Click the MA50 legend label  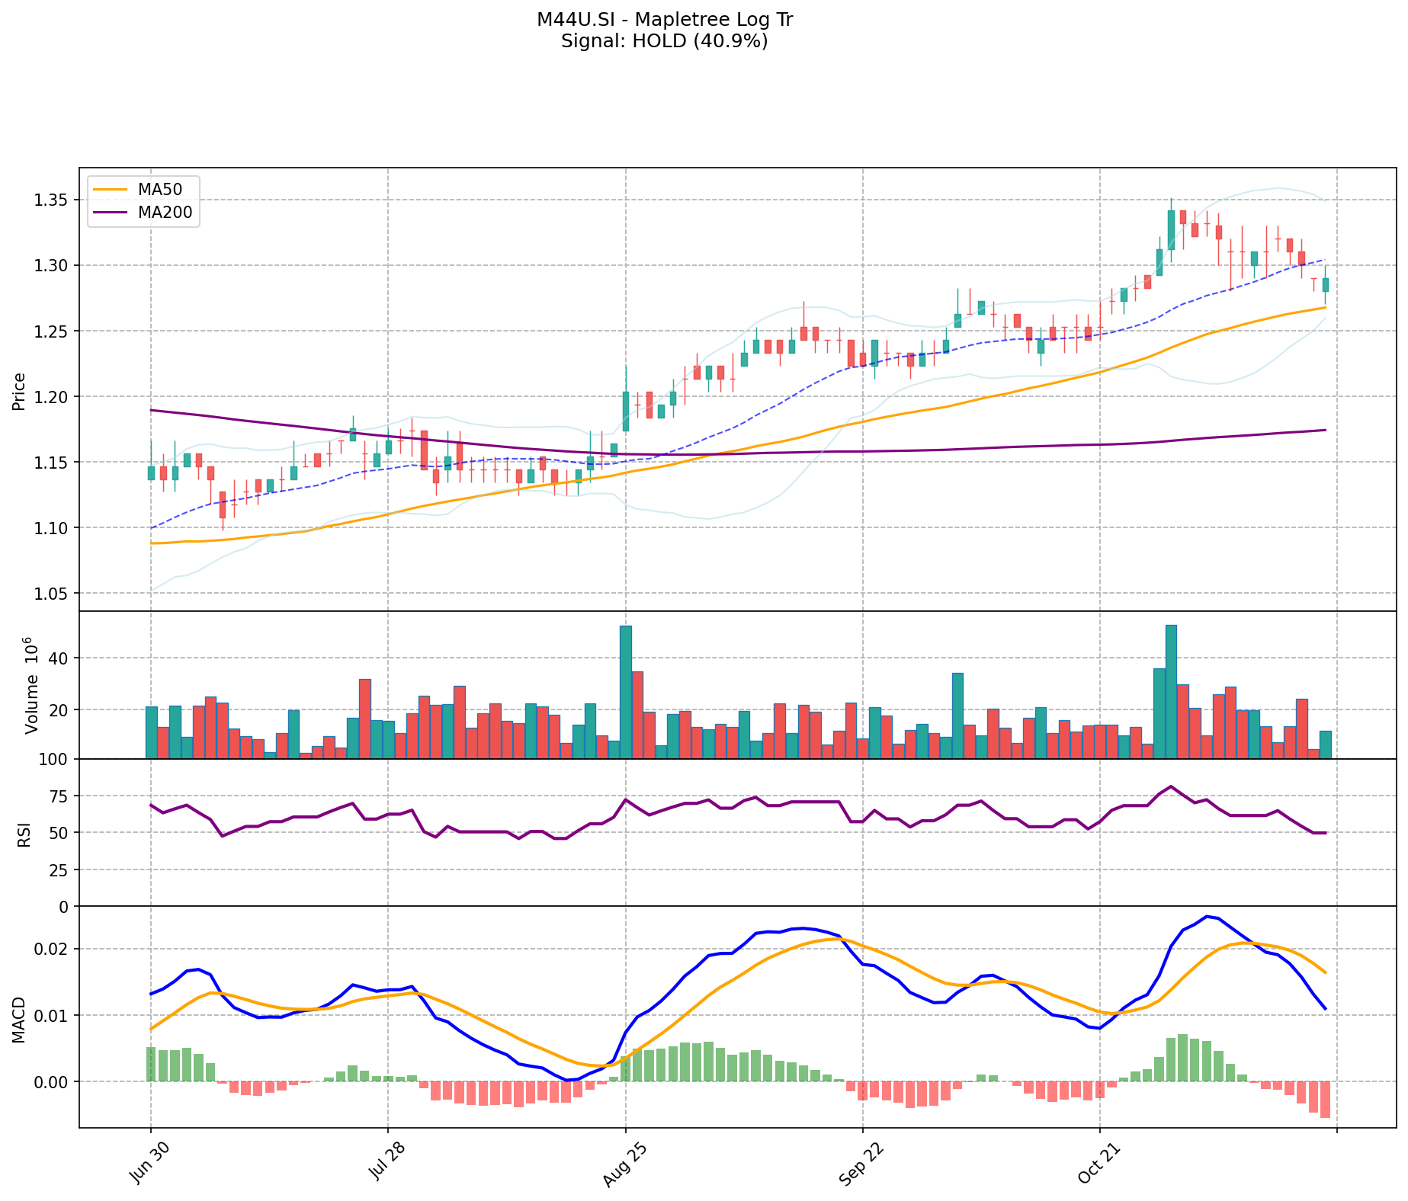[x=159, y=190]
